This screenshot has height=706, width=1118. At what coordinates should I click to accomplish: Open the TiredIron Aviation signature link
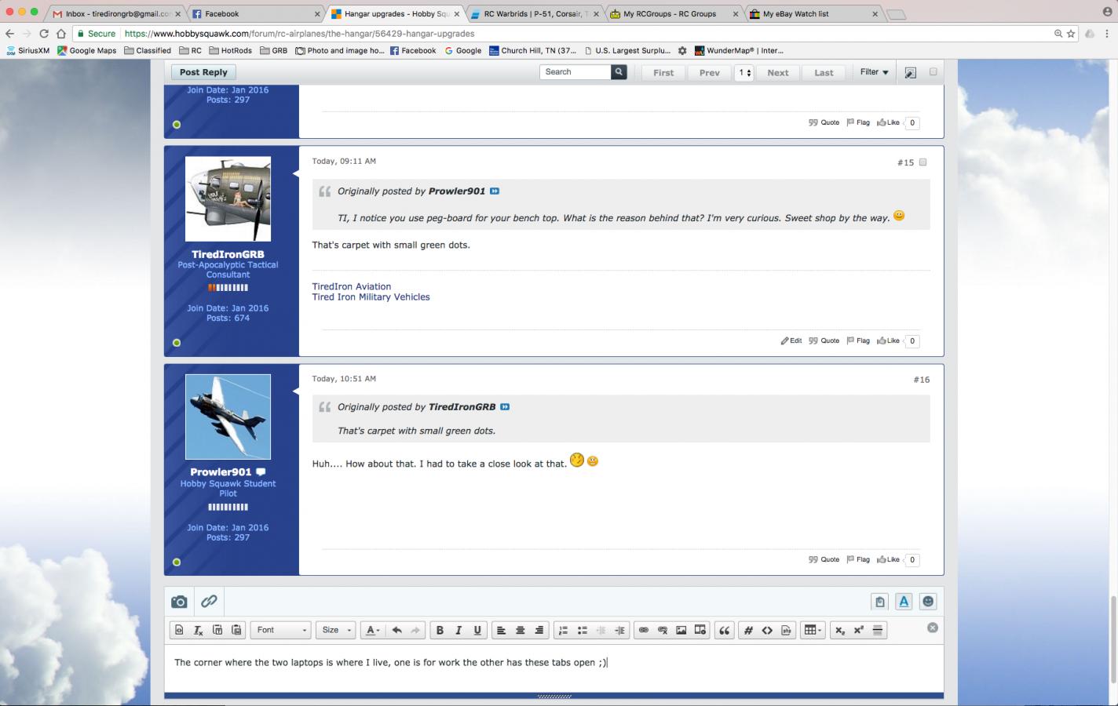point(352,286)
